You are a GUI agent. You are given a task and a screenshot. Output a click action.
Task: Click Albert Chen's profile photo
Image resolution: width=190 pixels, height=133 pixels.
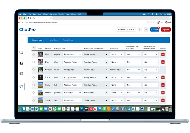[40, 62]
